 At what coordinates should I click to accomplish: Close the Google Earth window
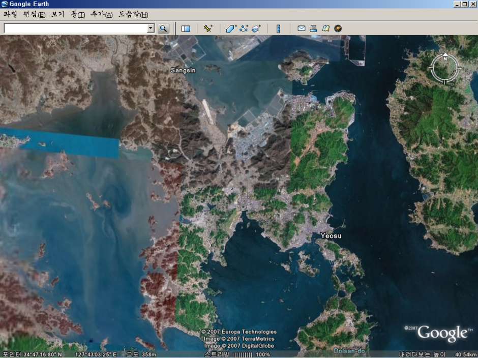coord(472,4)
